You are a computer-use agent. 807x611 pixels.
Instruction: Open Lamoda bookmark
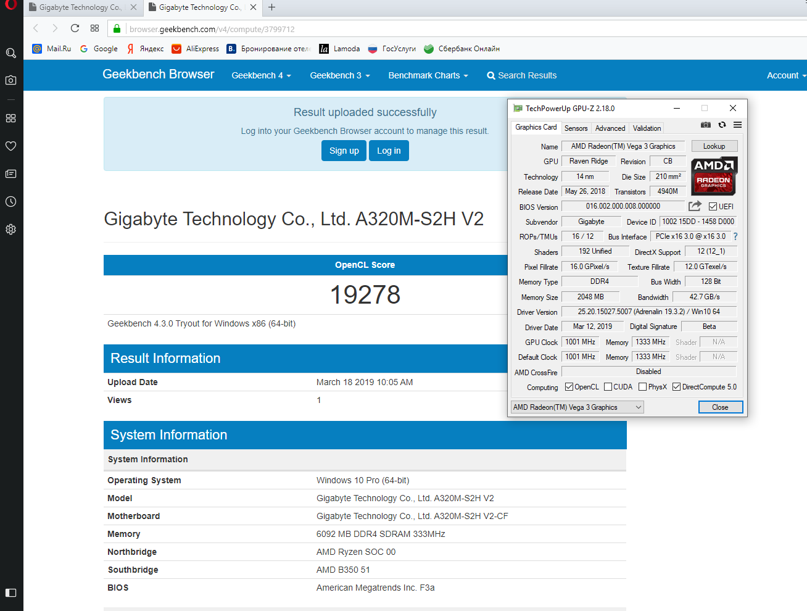point(339,49)
